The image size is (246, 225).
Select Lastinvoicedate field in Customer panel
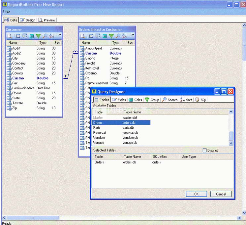tap(34, 88)
